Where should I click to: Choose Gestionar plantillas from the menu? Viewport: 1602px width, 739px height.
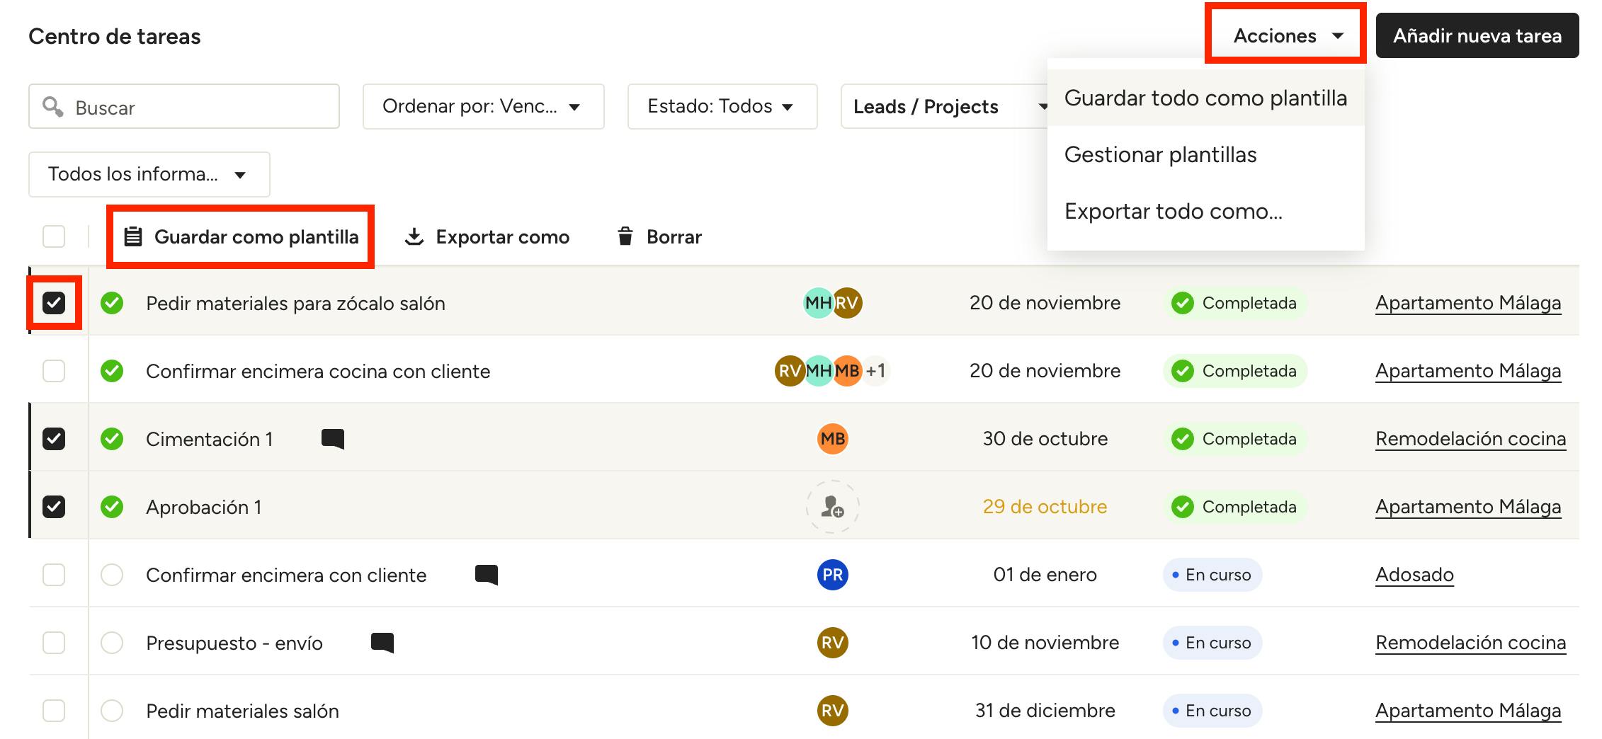coord(1160,154)
